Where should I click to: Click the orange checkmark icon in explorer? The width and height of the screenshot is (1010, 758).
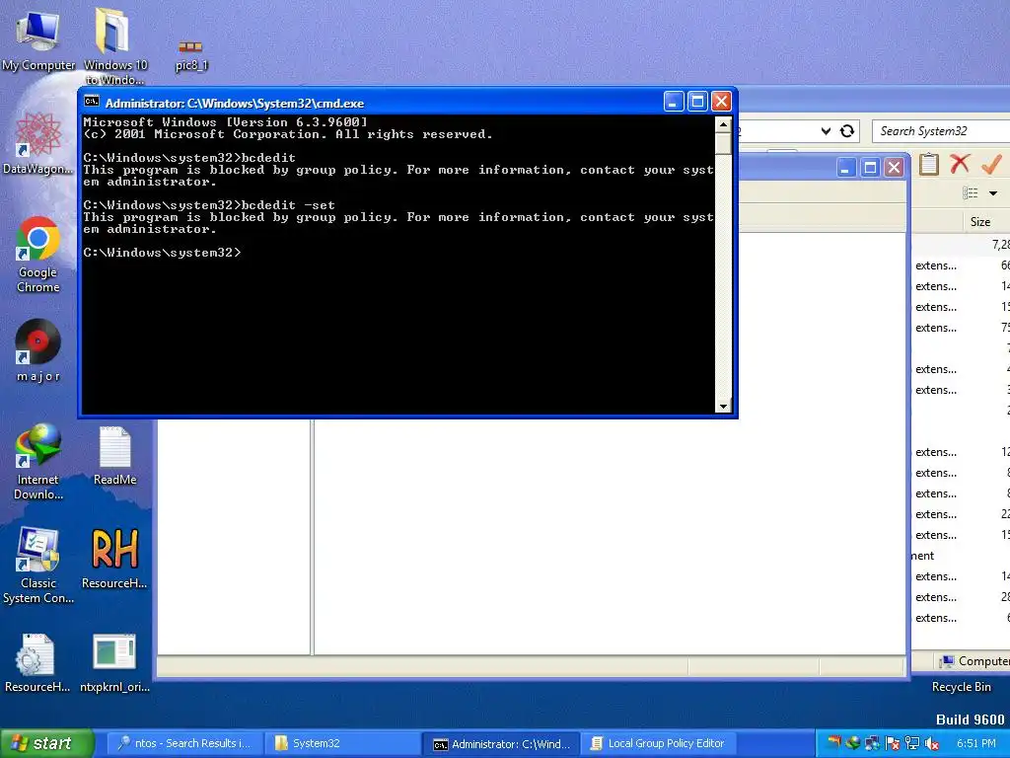(991, 164)
